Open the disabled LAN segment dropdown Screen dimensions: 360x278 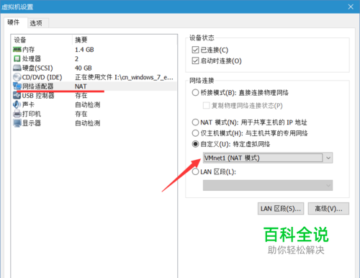(x=268, y=186)
